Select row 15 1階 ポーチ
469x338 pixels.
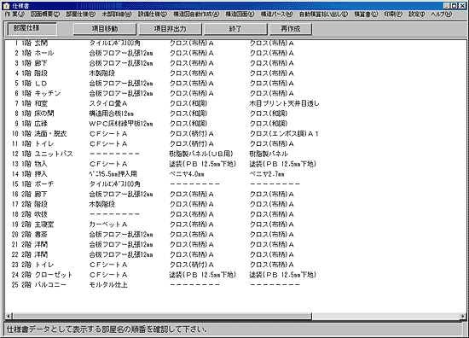[155, 184]
